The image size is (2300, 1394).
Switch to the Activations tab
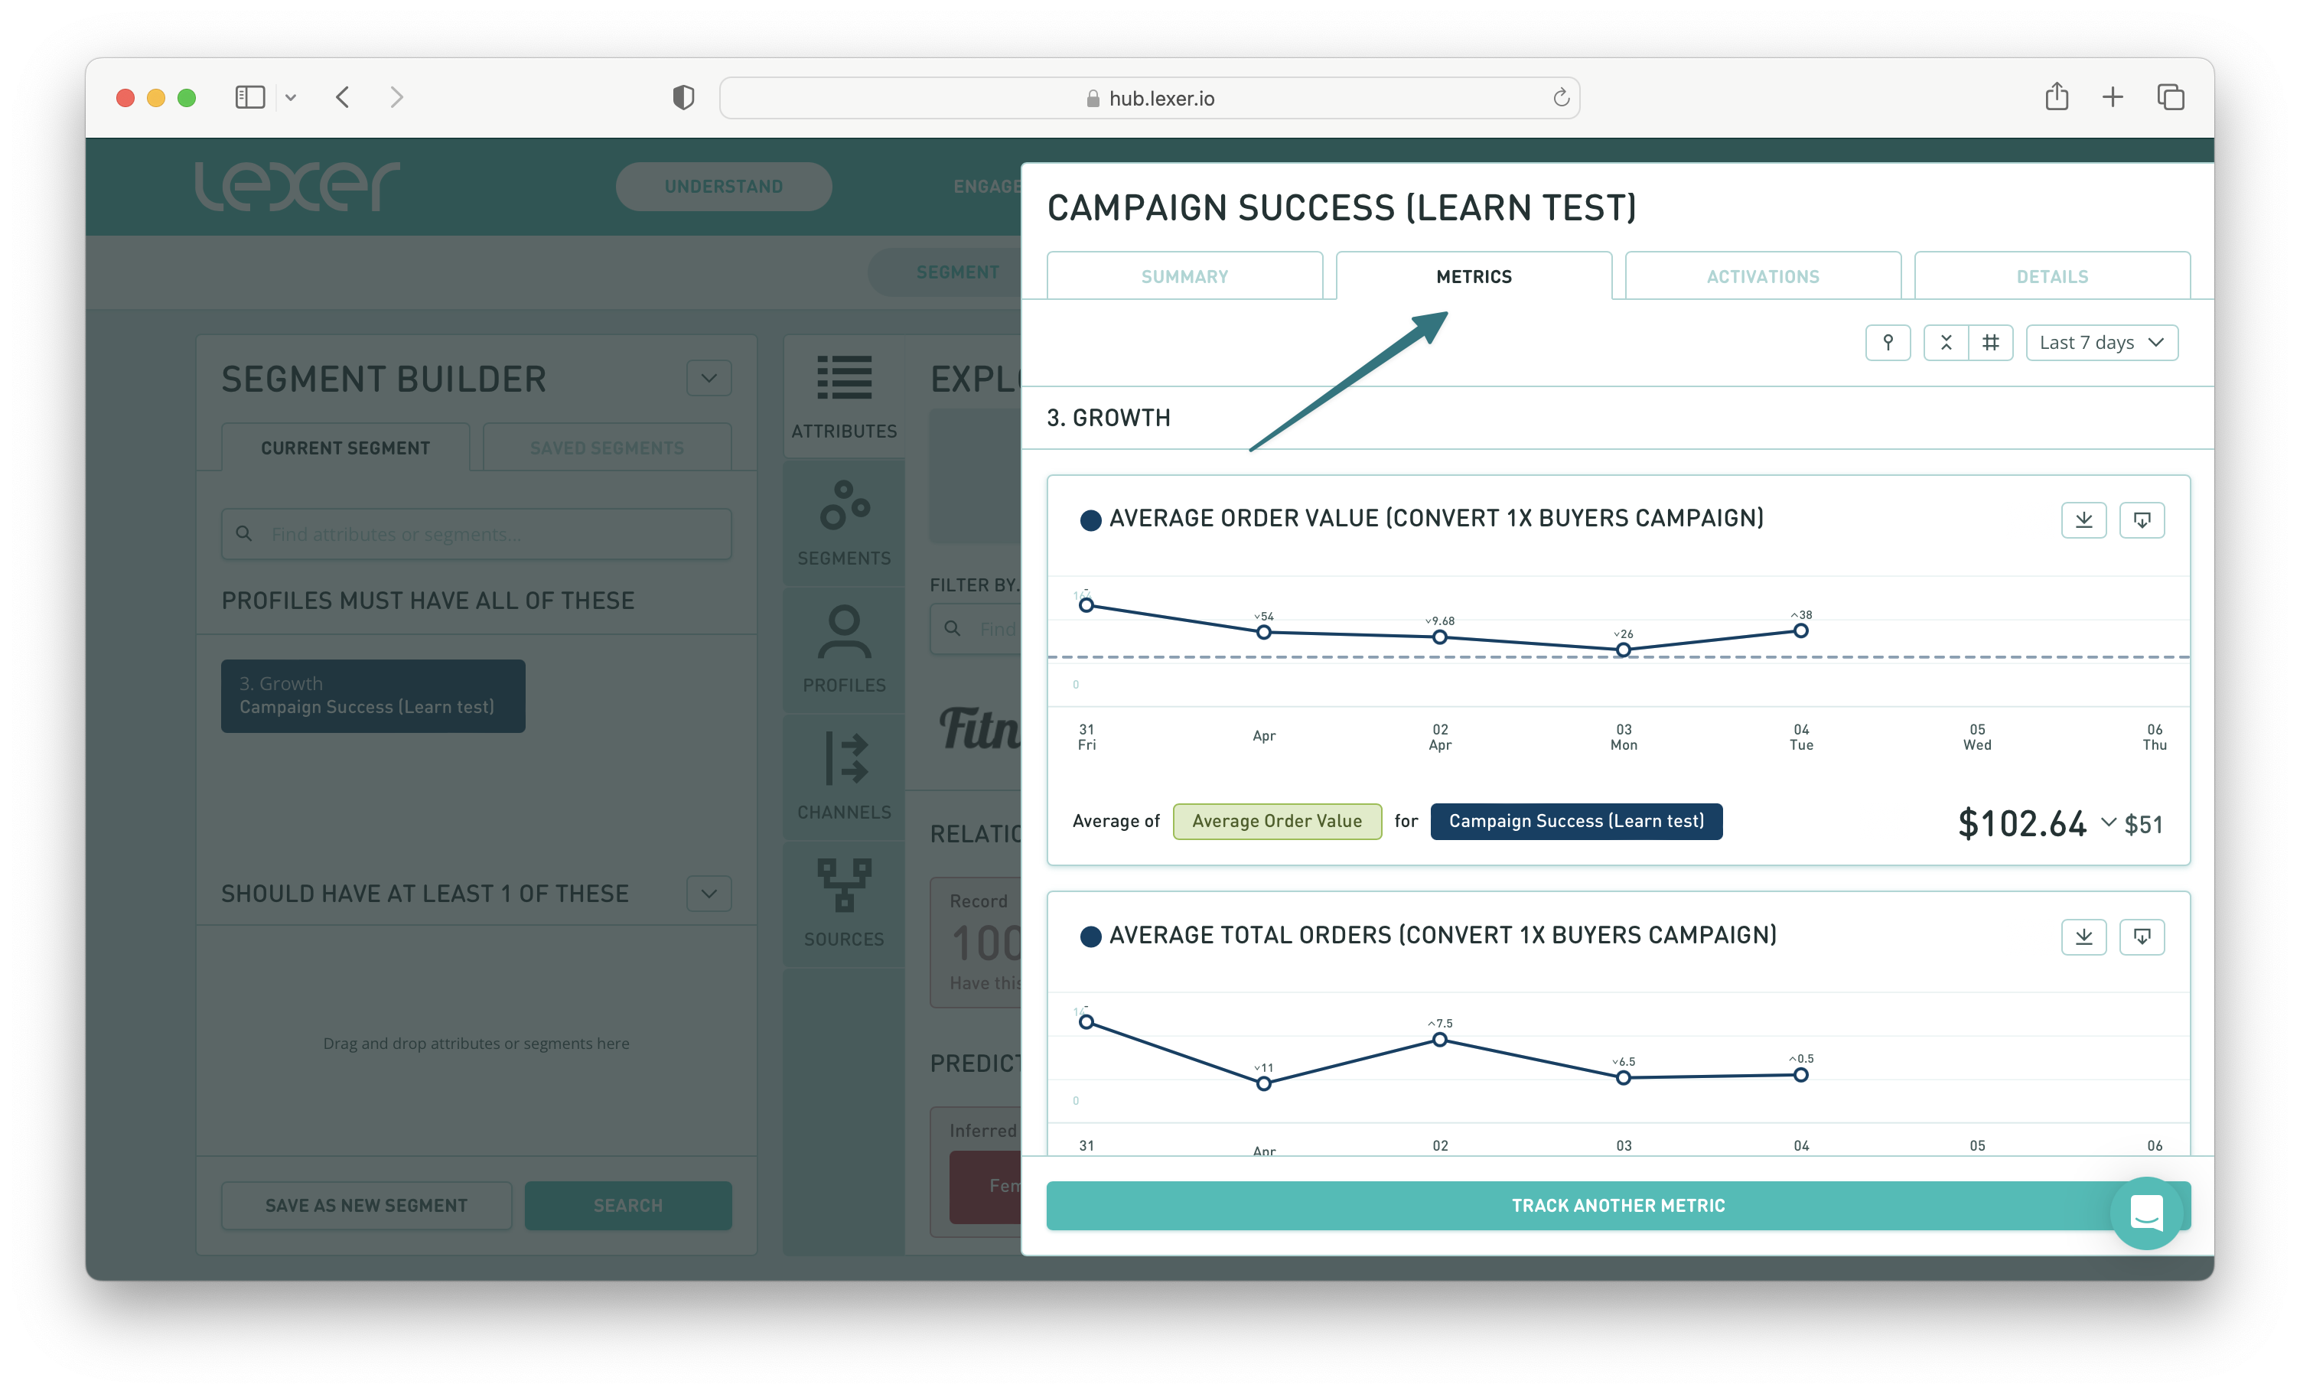pos(1762,276)
